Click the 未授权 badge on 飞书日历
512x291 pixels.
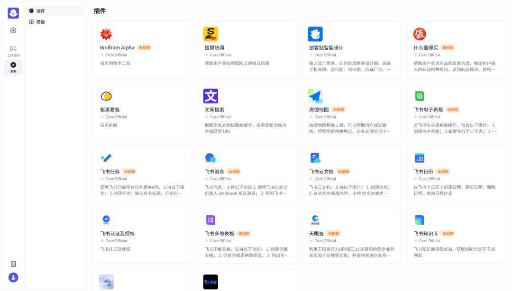(443, 172)
